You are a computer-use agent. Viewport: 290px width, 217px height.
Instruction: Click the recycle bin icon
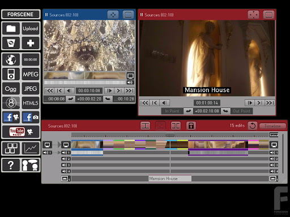[x=11, y=43]
